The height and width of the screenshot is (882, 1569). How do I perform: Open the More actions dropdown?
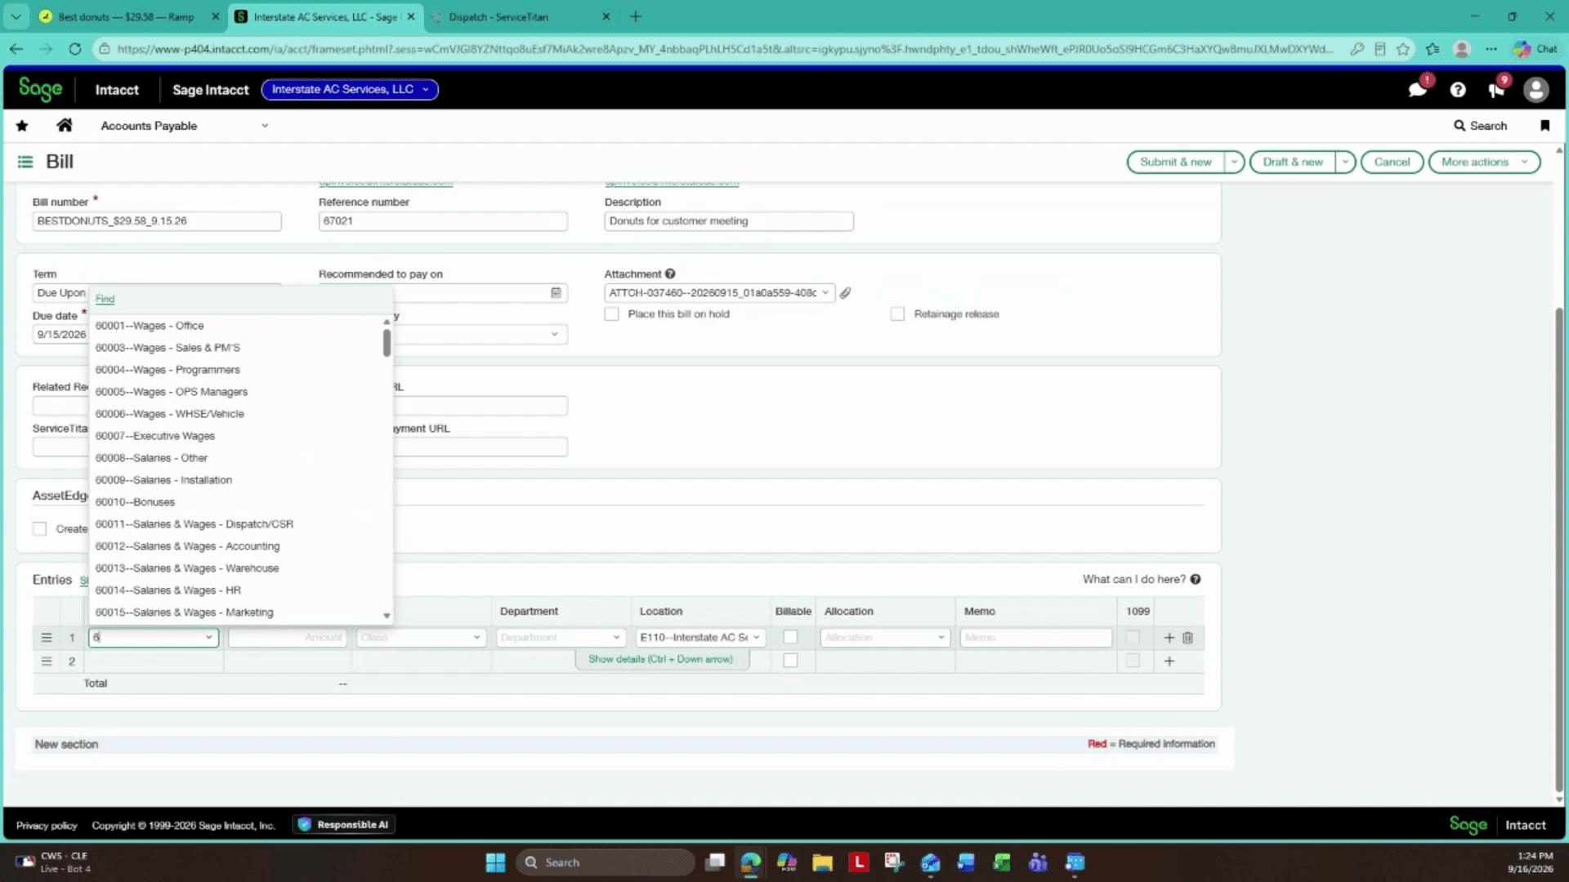click(1484, 163)
